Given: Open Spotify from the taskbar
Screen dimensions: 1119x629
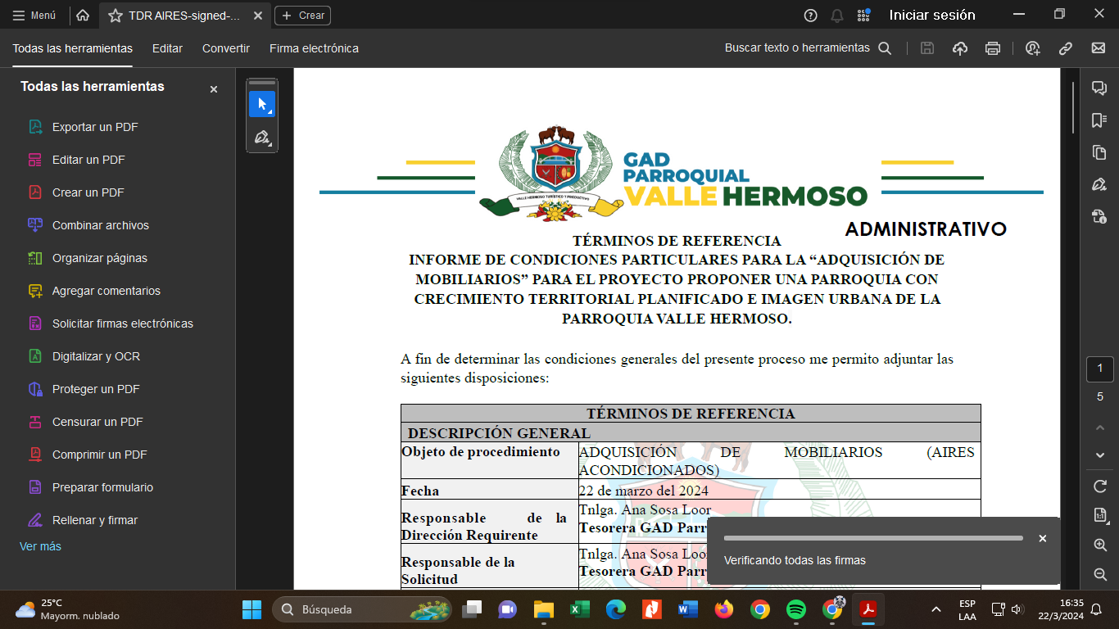Looking at the screenshot, I should coord(795,609).
